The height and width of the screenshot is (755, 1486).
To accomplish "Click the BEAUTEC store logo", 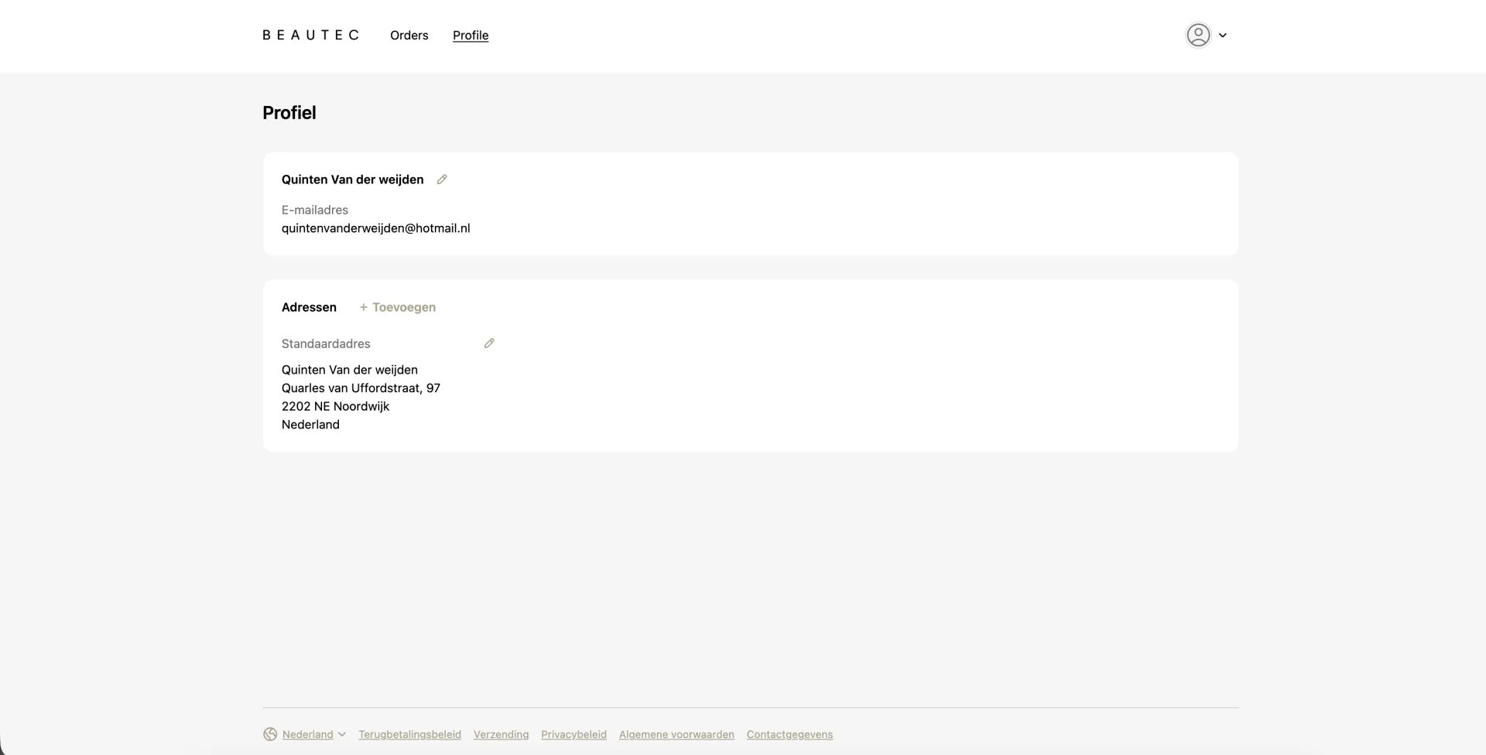I will tap(310, 35).
